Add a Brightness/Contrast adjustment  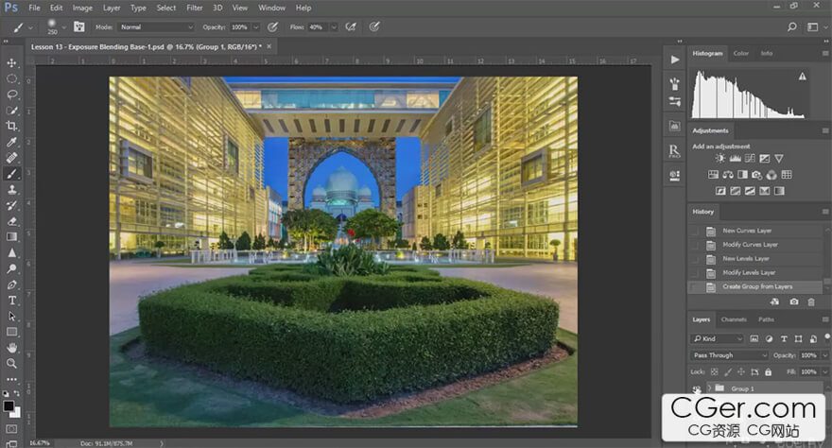coord(720,159)
